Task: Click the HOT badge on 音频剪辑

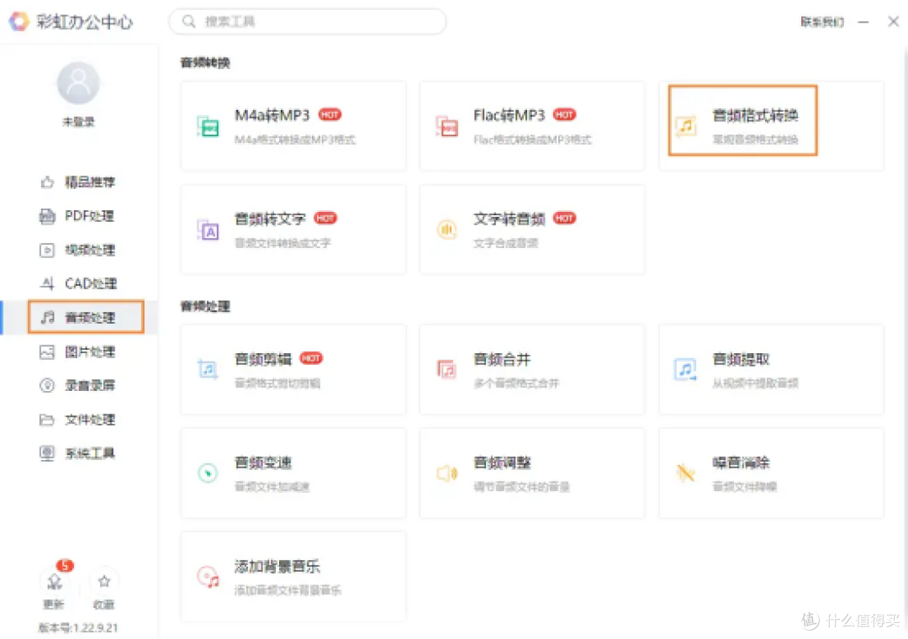Action: coord(311,358)
